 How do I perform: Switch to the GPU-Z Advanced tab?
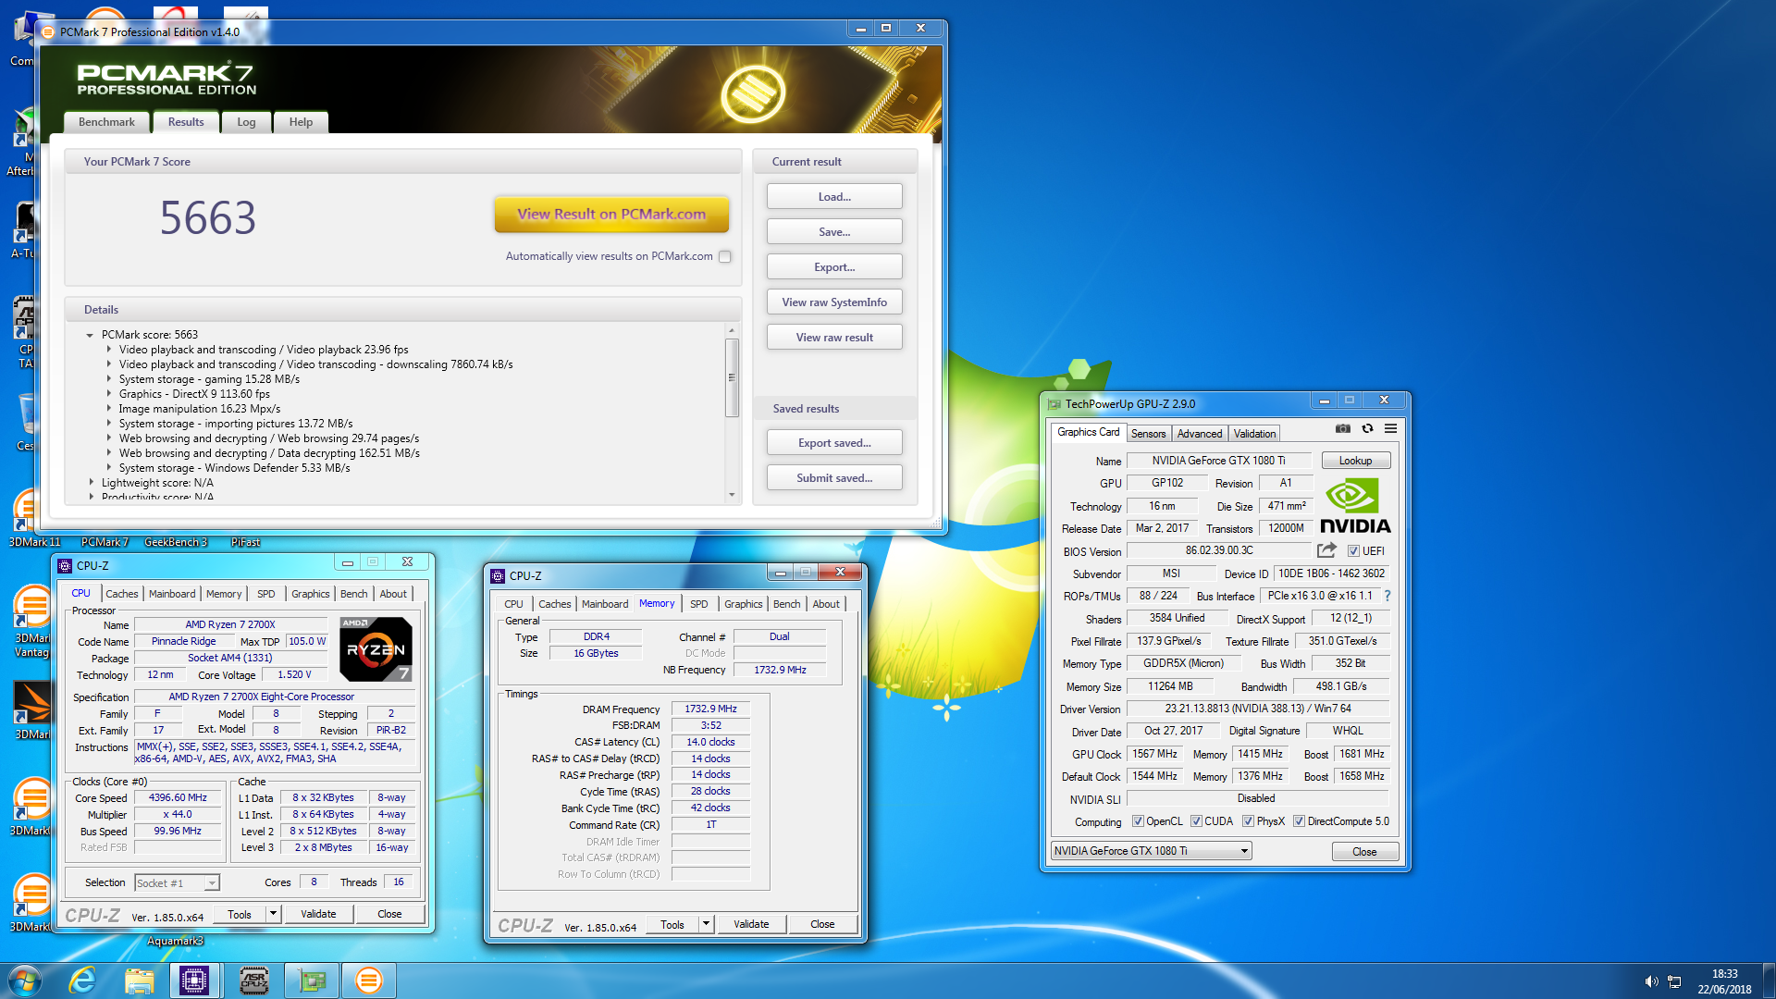point(1200,433)
